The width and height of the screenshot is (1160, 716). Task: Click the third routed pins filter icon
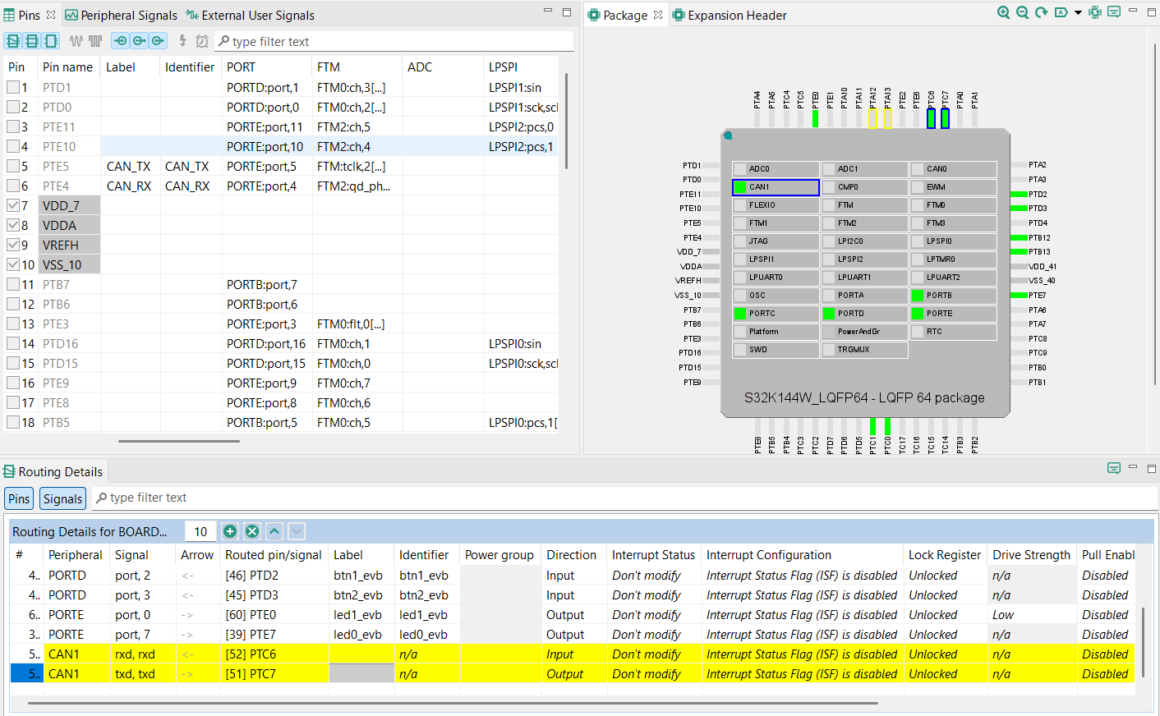[159, 41]
